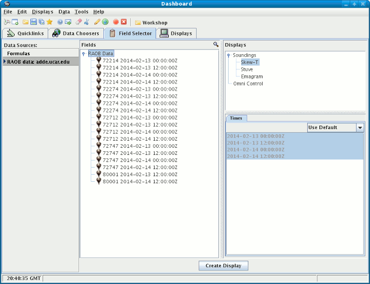Click the open folder icon in toolbar

tap(25, 22)
